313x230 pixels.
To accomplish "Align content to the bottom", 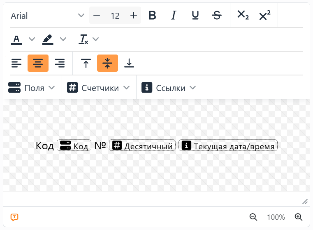I will point(129,63).
